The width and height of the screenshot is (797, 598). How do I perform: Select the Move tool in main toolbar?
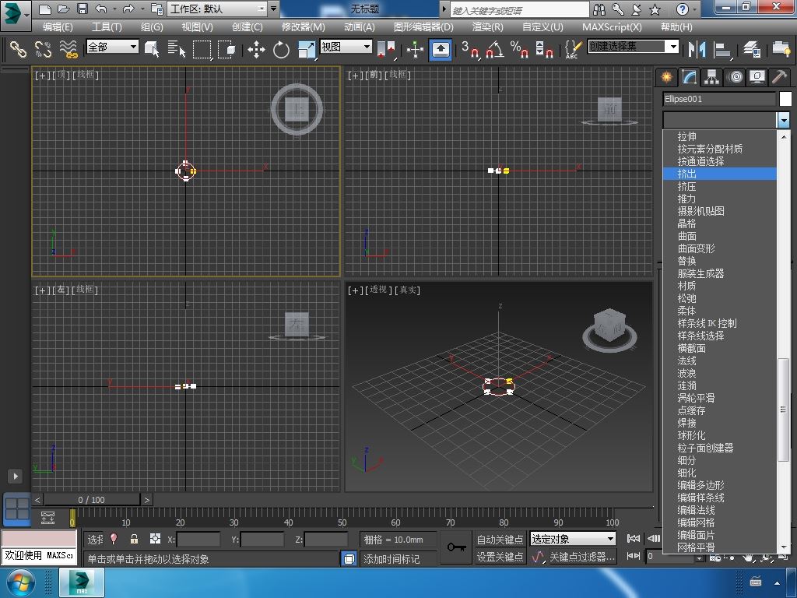(256, 50)
